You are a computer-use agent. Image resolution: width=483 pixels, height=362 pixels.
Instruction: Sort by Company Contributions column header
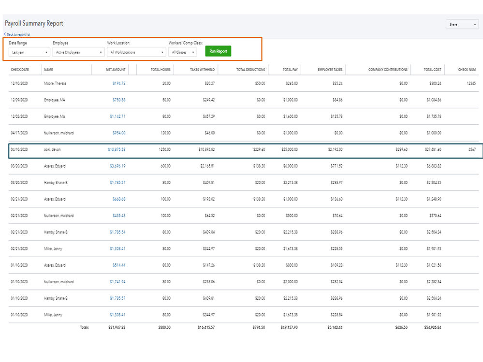point(388,70)
